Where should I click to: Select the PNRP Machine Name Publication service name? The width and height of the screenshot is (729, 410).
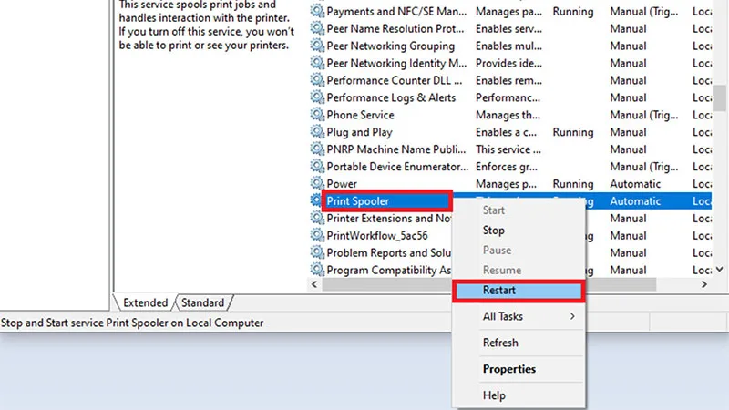pyautogui.click(x=396, y=149)
